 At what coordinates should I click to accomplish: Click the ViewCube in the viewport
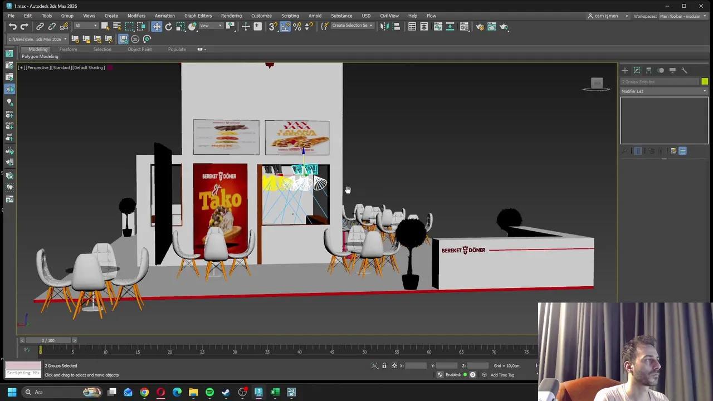pyautogui.click(x=597, y=84)
